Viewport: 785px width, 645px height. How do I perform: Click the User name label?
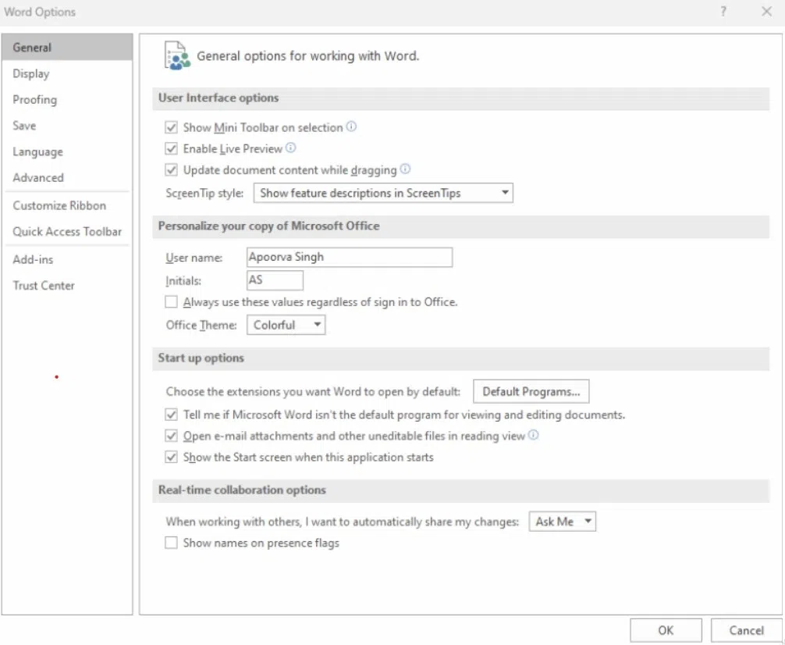click(194, 258)
